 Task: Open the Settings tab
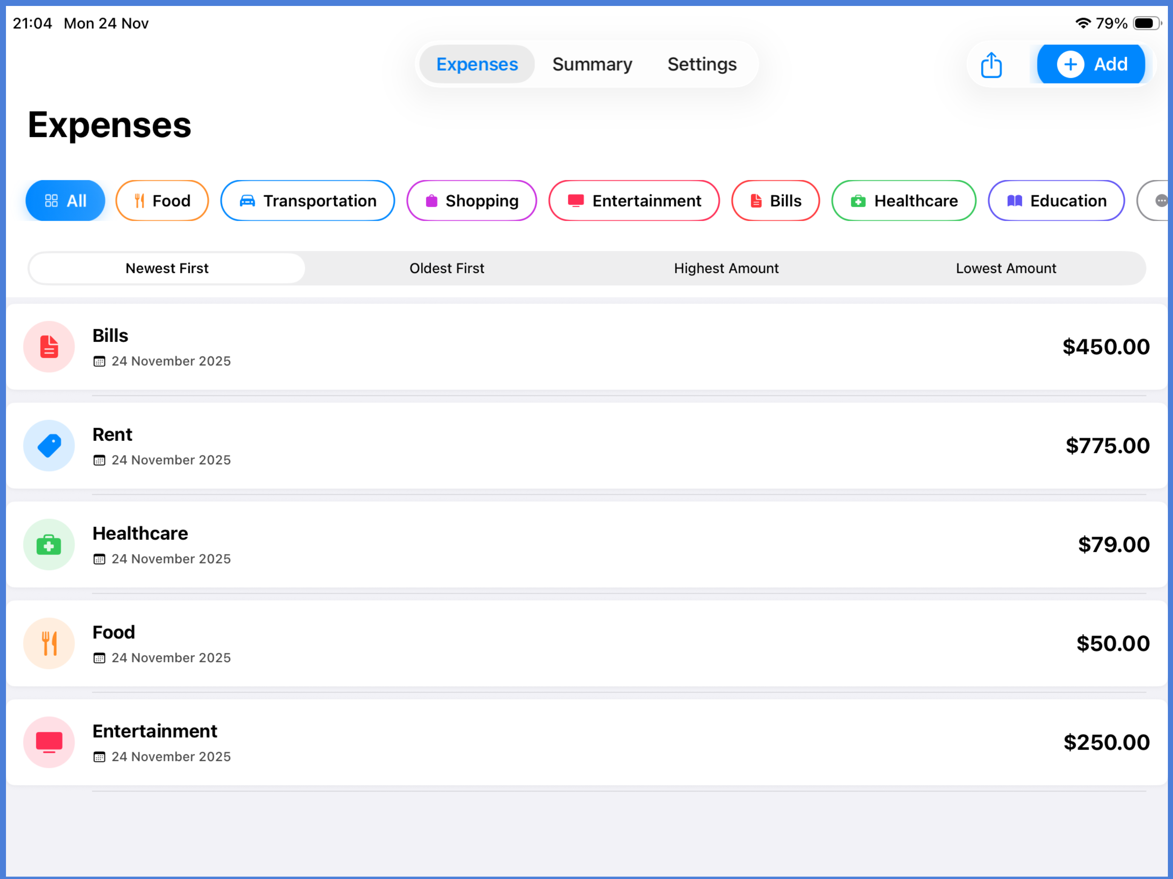point(702,65)
